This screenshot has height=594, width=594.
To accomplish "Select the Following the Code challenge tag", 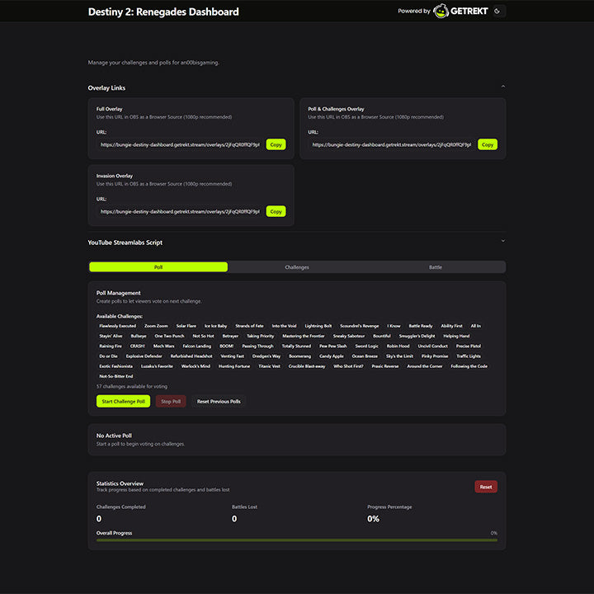I will pos(469,366).
